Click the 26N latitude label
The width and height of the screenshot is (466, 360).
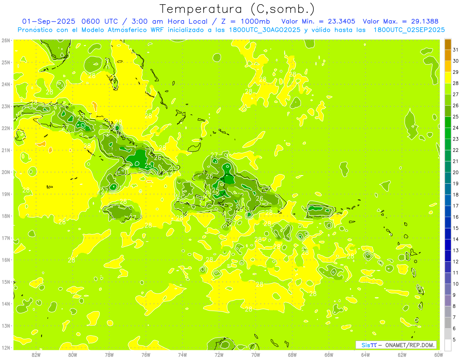tap(6, 40)
